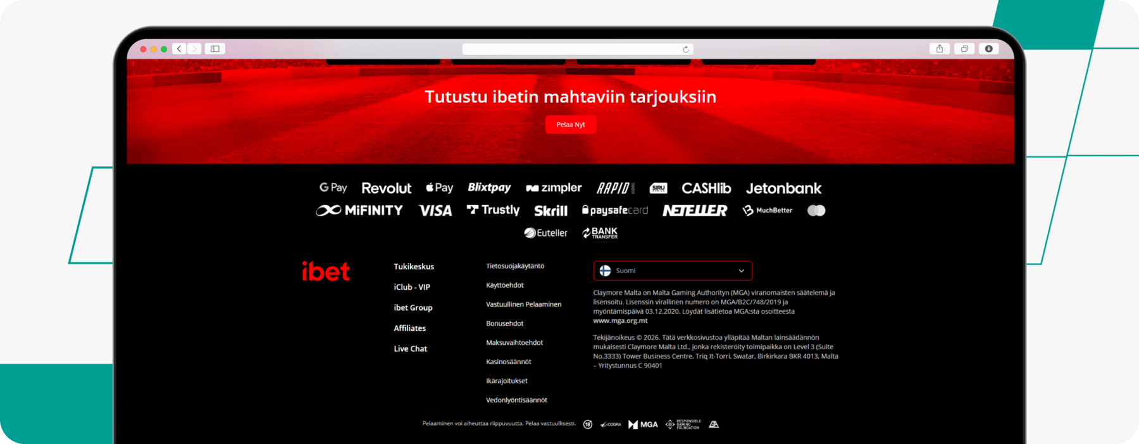Image resolution: width=1139 pixels, height=444 pixels.
Task: Click the MuchBetter logo
Action: coord(767,211)
